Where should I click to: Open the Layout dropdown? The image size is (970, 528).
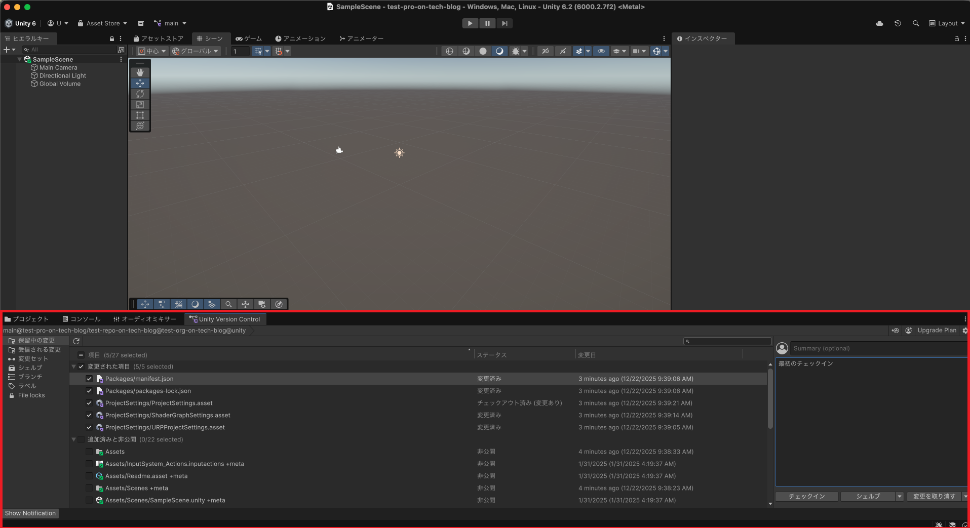pos(947,23)
